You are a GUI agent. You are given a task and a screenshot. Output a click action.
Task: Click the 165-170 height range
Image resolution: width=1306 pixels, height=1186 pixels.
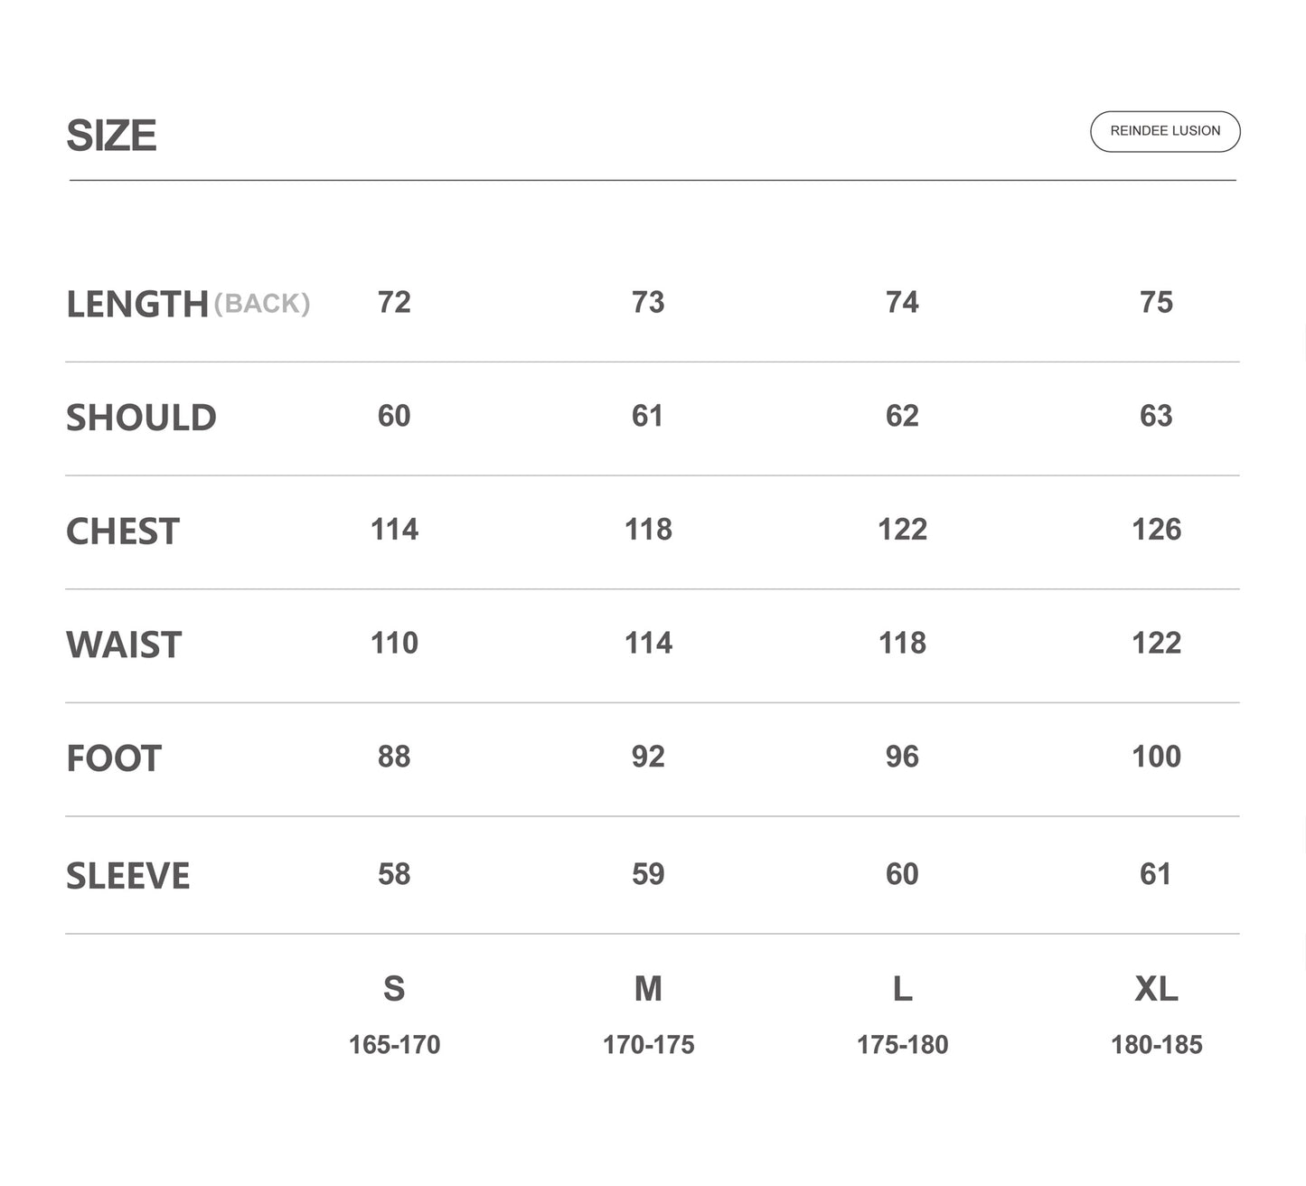(394, 1045)
